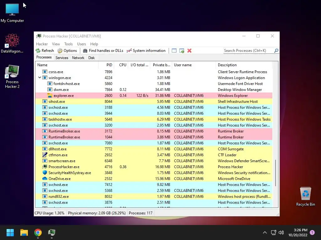
Task: Click the dwm.exe process icon
Action: pos(50,89)
